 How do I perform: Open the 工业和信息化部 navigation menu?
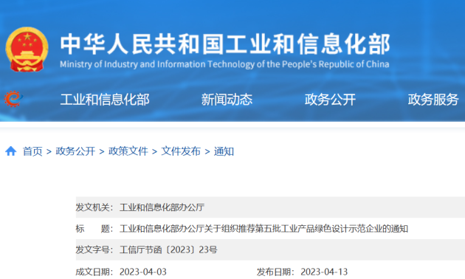105,100
